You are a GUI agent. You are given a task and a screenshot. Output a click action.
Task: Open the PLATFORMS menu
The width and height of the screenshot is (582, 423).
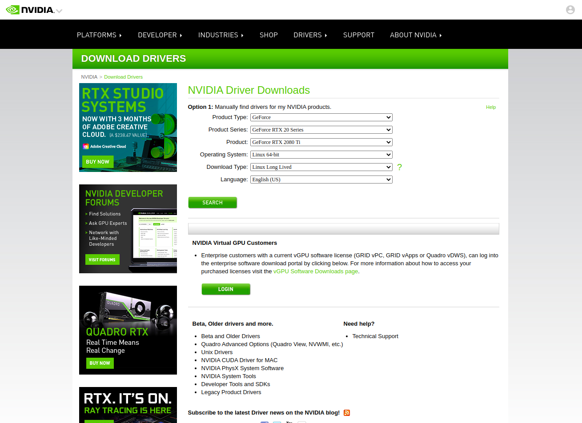coord(99,35)
